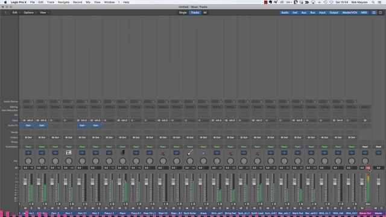Select the Stereo Out channel name label
The height and width of the screenshot is (217, 386).
365,213
